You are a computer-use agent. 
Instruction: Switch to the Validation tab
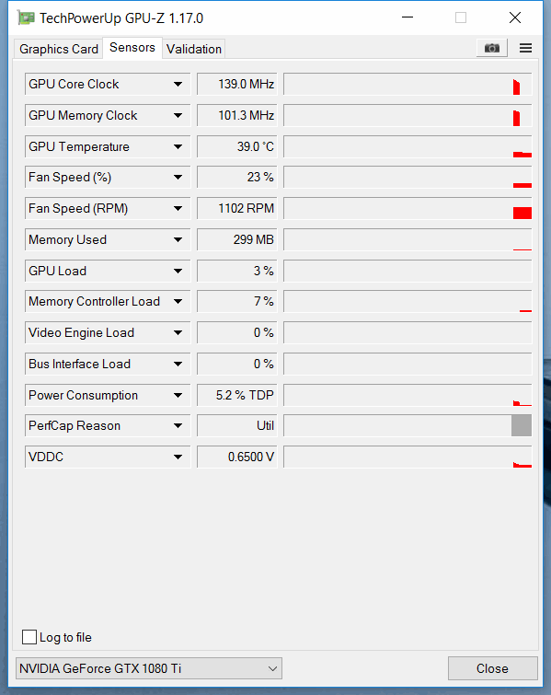pyautogui.click(x=194, y=49)
